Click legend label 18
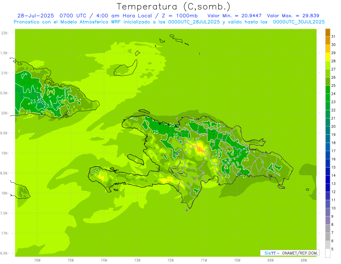Image resolution: width=341 pixels, height=264 pixels. [x=333, y=143]
